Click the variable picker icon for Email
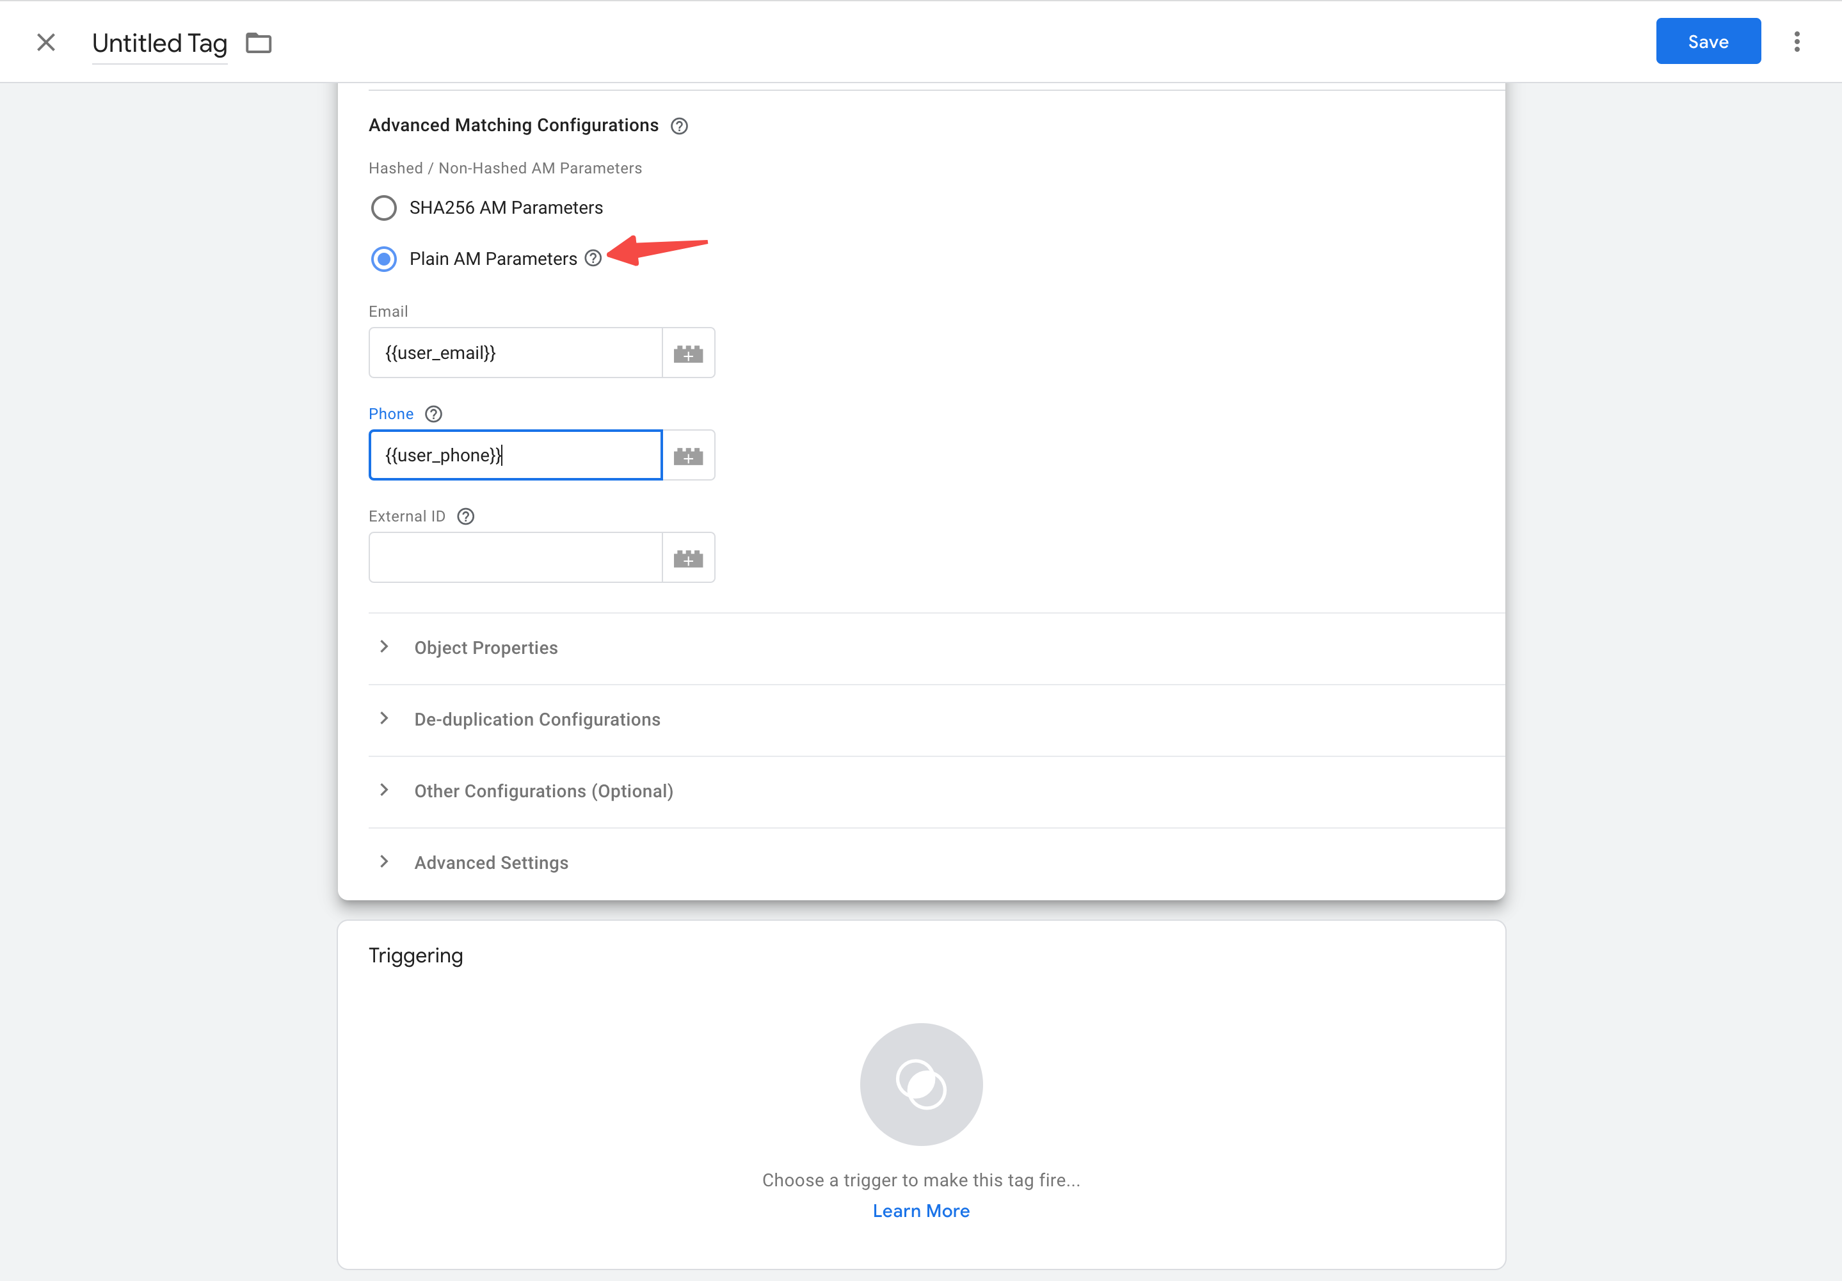This screenshot has width=1842, height=1281. [687, 353]
